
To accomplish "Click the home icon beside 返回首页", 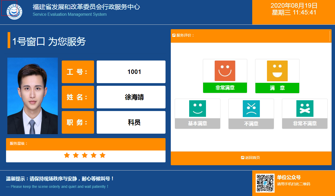I will [242, 158].
